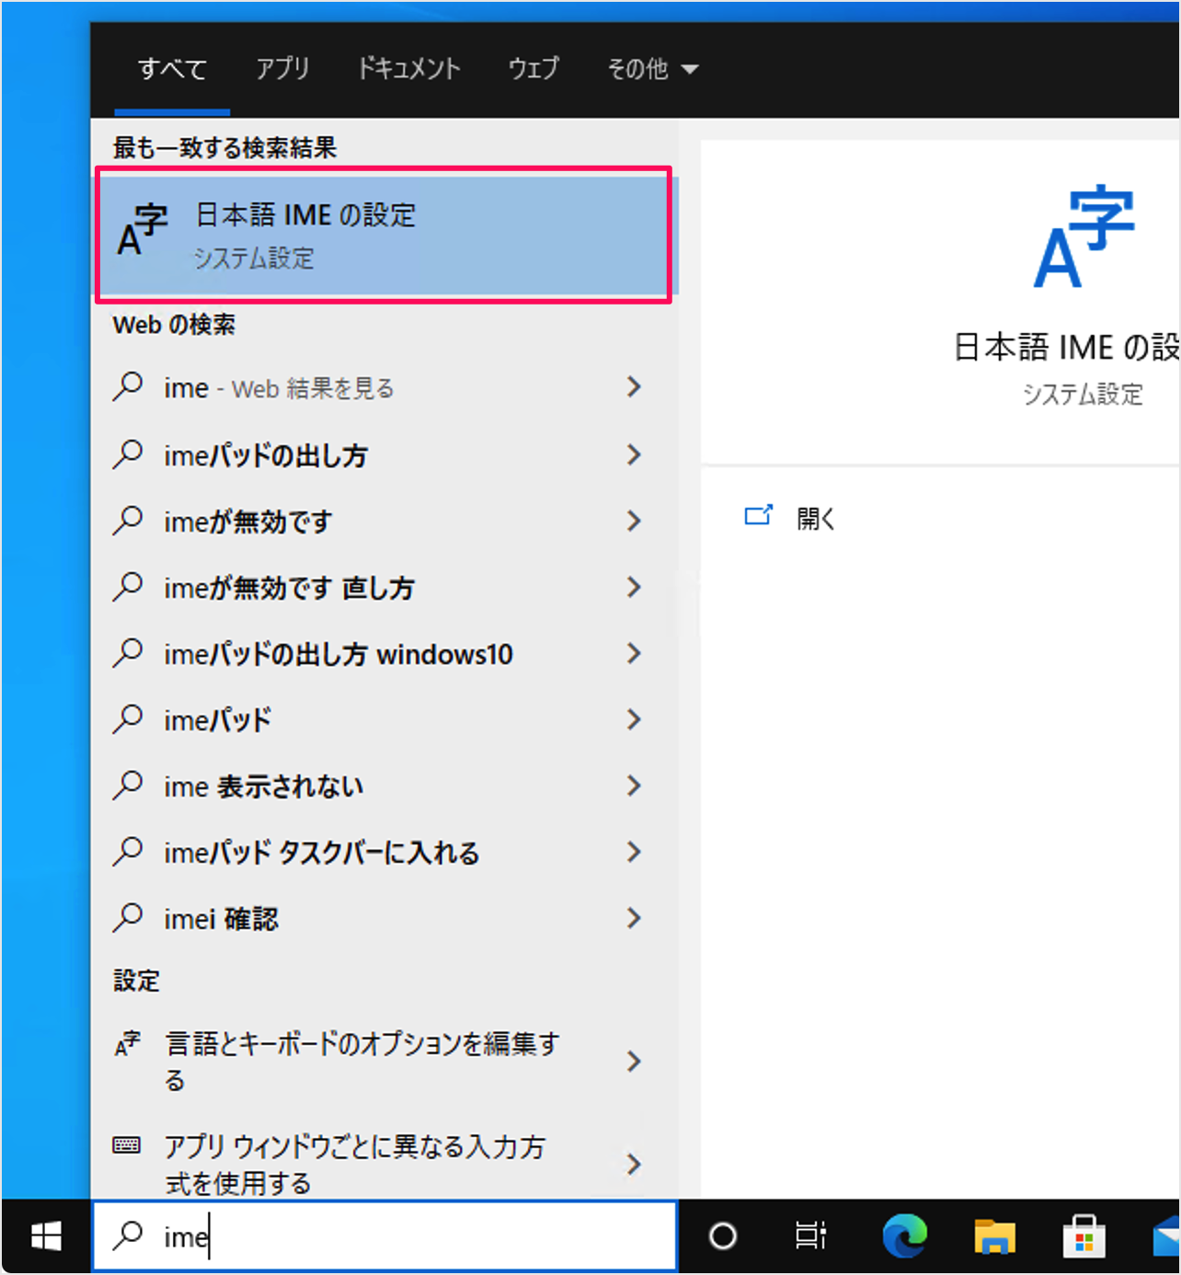
Task: Click the 開く action link
Action: click(x=815, y=519)
